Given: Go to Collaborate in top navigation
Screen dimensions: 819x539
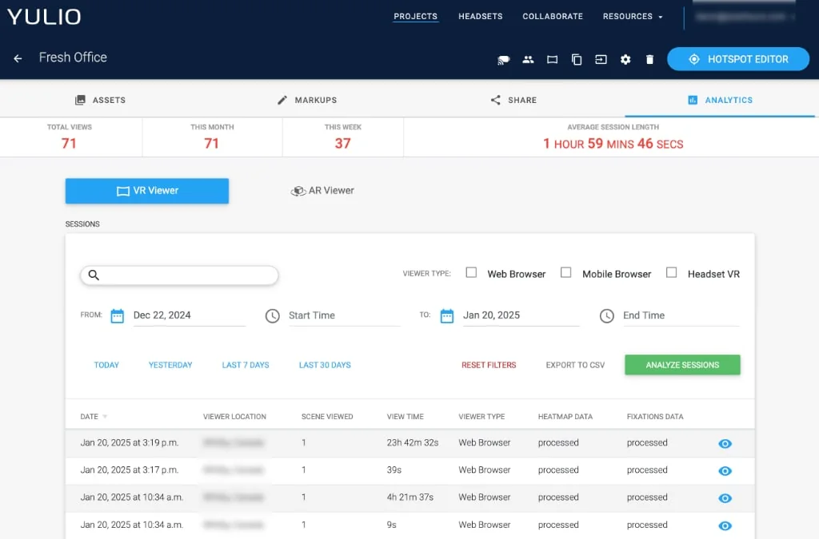Looking at the screenshot, I should pyautogui.click(x=553, y=17).
